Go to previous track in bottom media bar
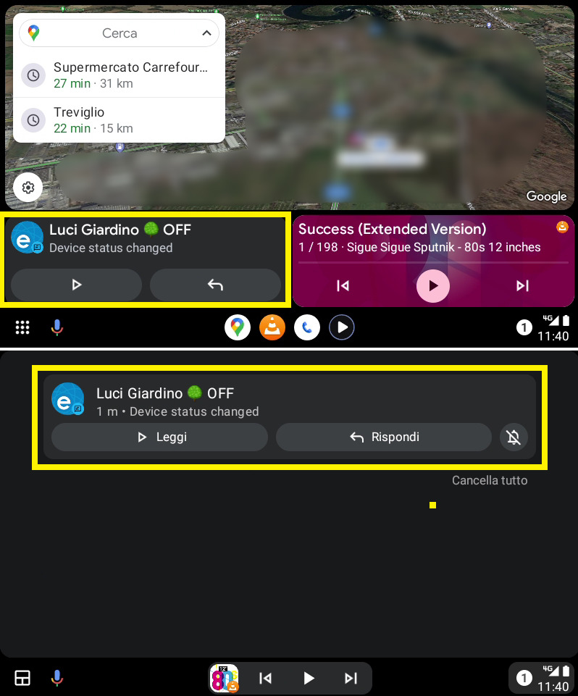 coord(266,678)
